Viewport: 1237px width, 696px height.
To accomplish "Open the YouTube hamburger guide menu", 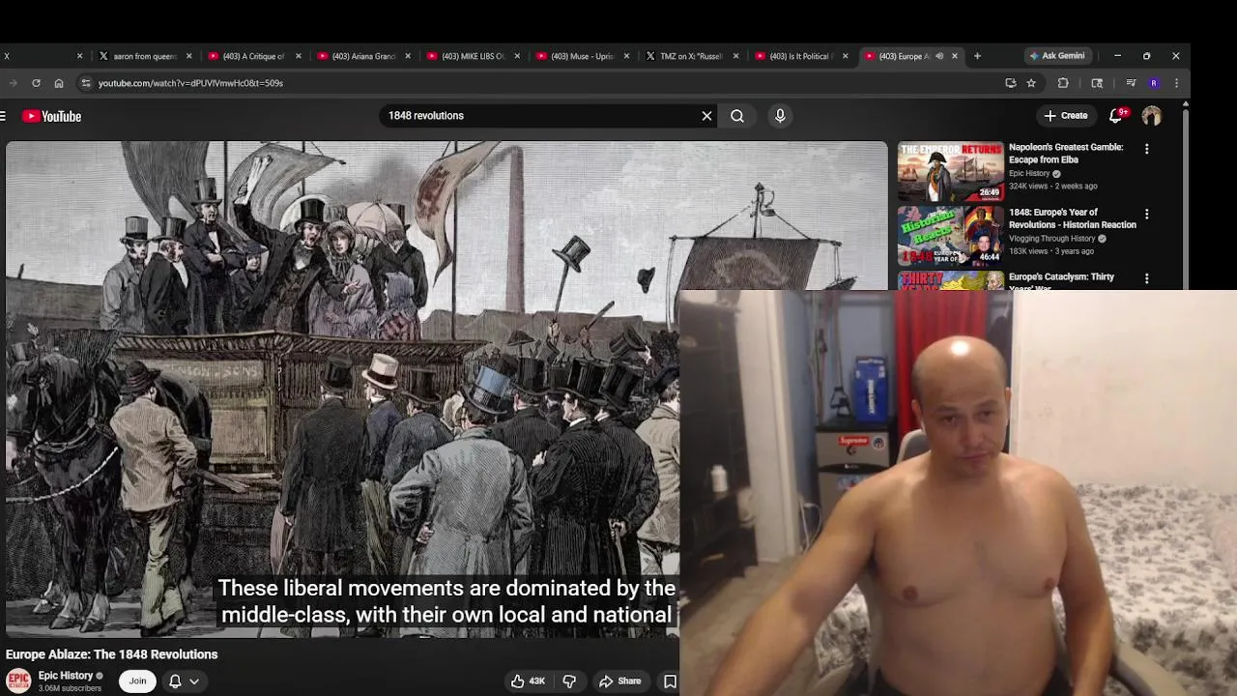I will click(4, 116).
